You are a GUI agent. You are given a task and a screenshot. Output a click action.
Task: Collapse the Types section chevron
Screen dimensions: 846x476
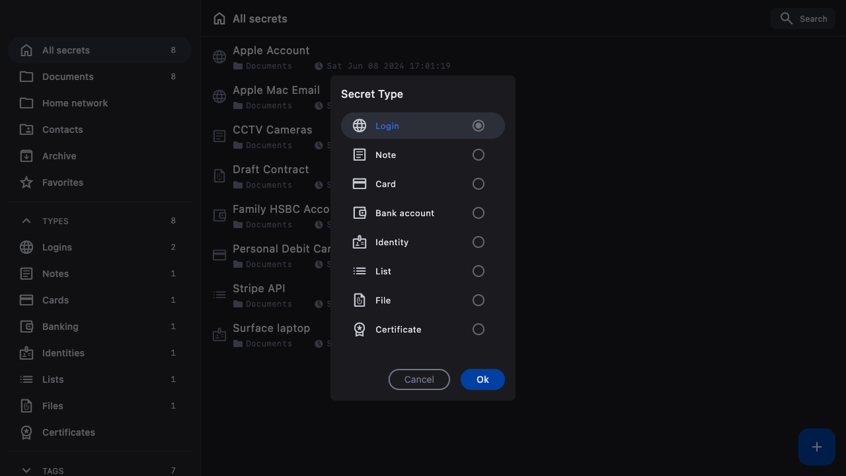click(x=26, y=221)
